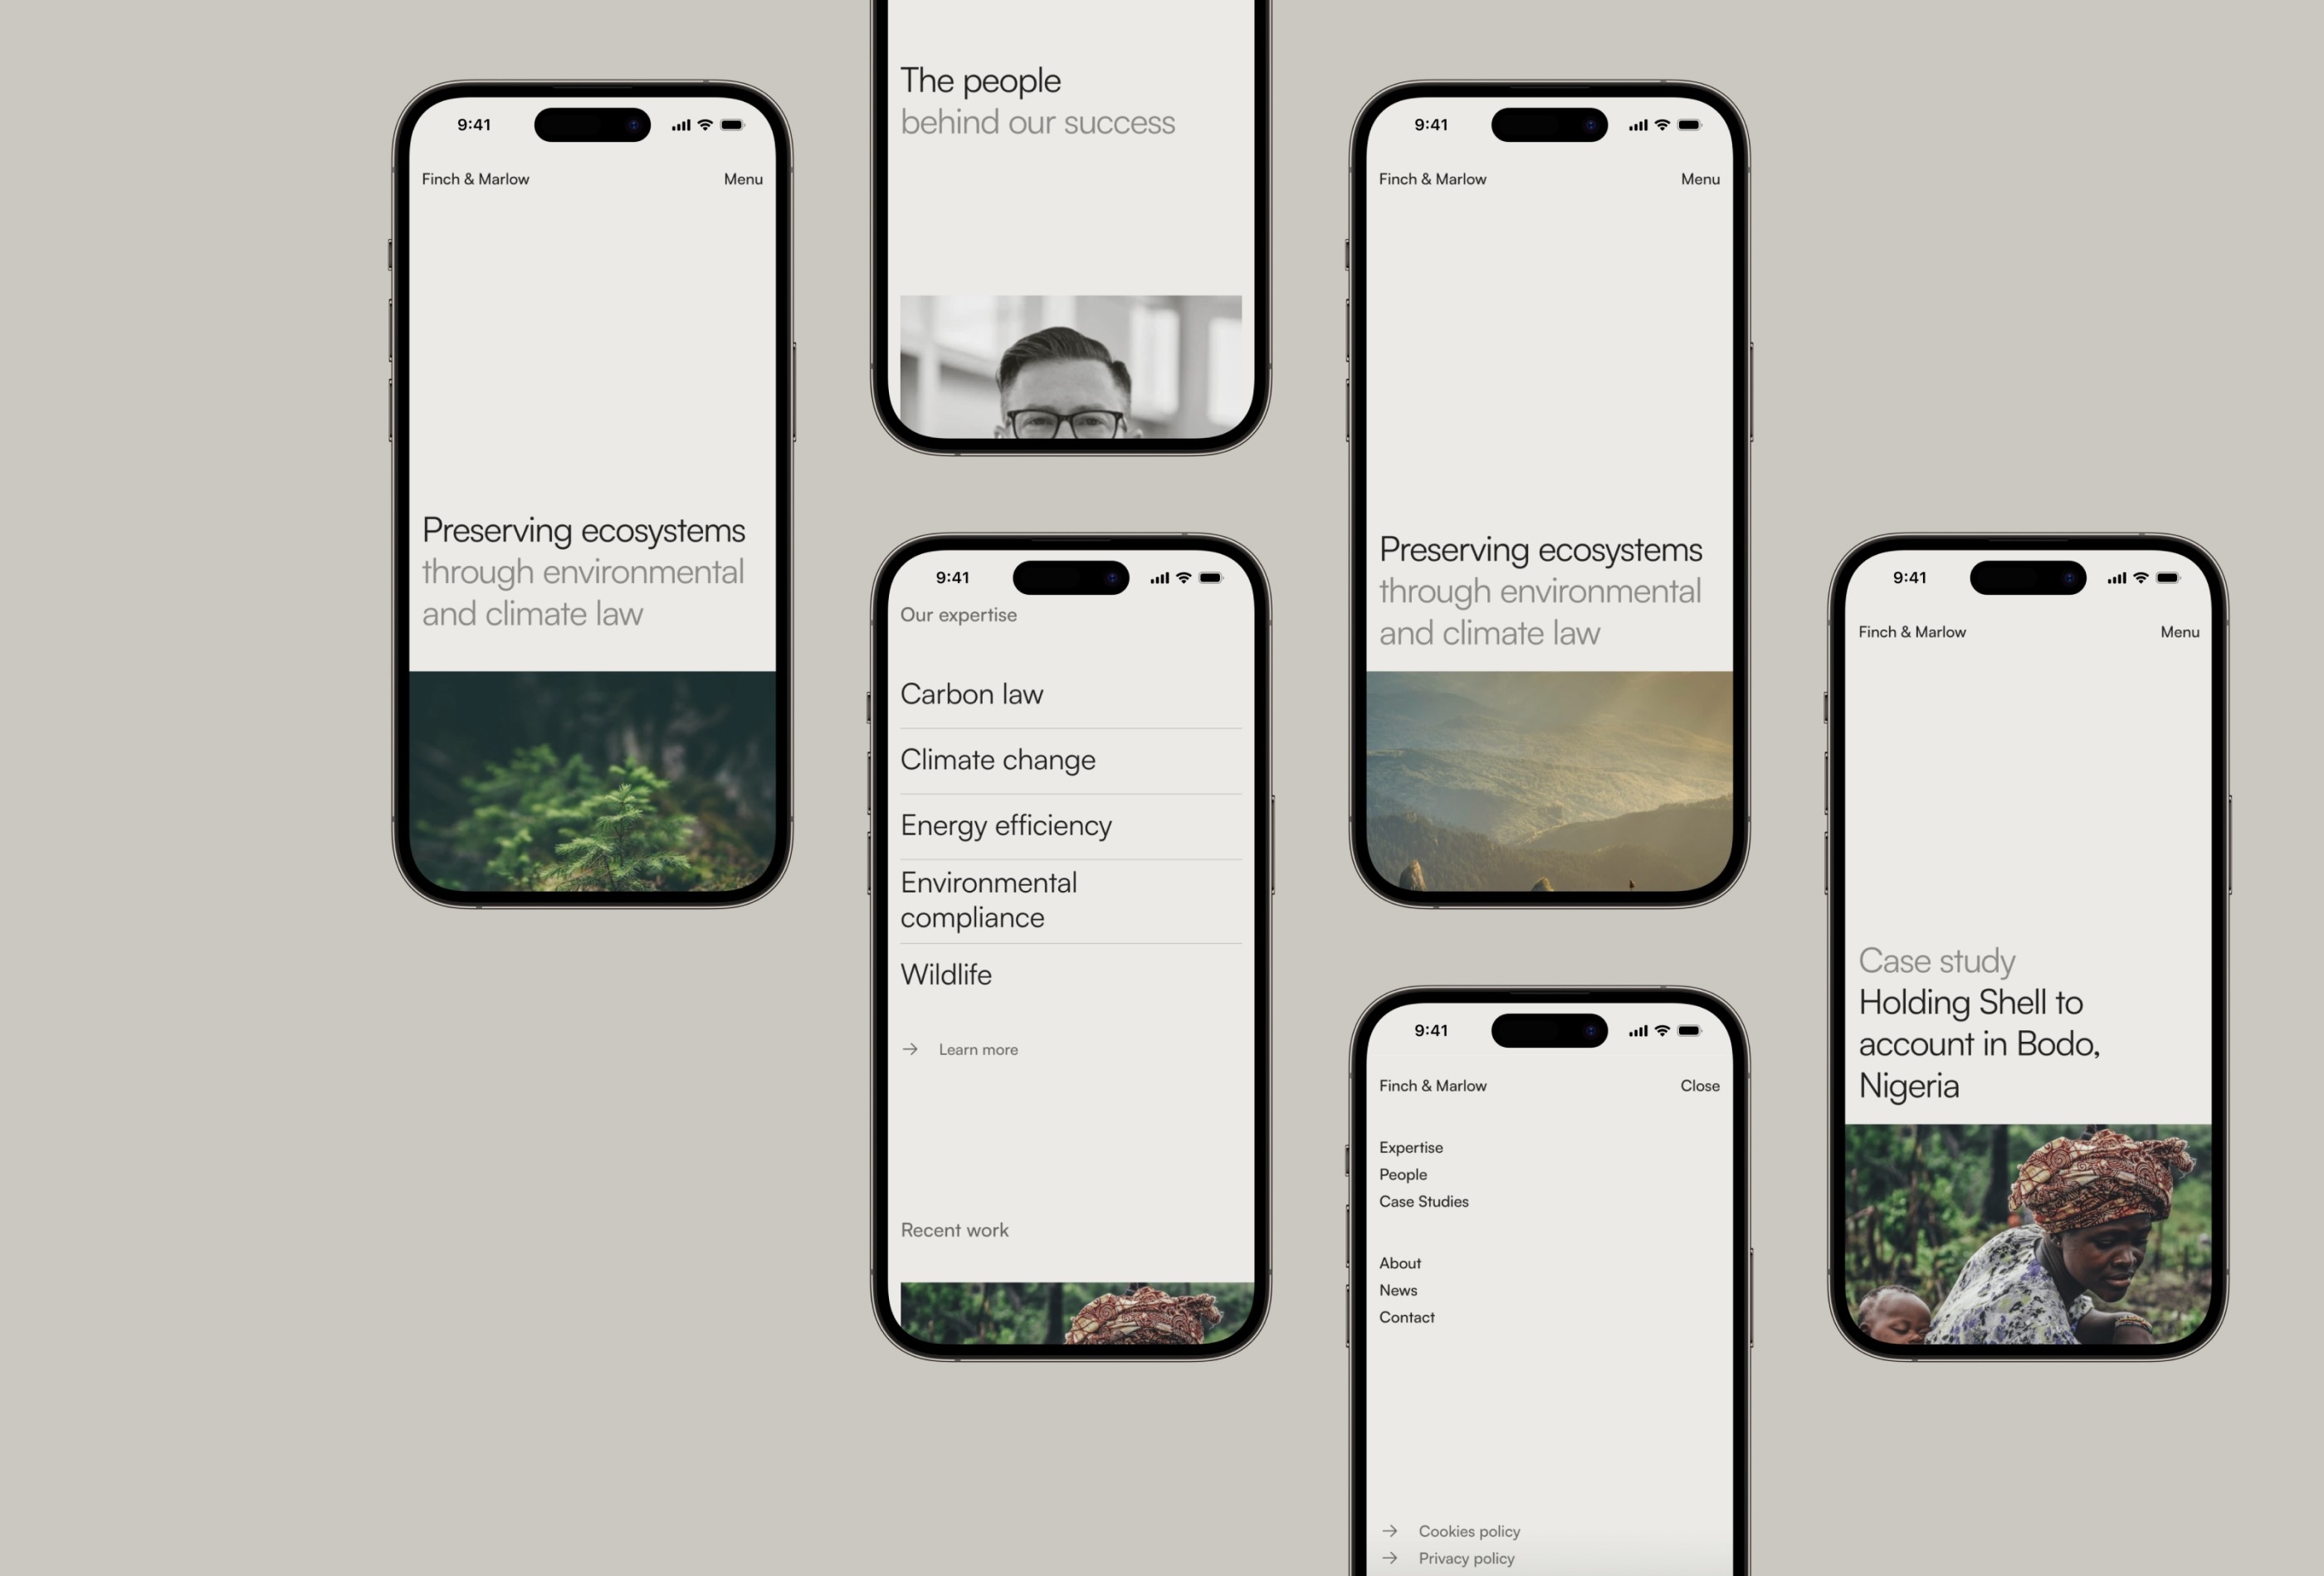The height and width of the screenshot is (1576, 2324).
Task: Click the Close button on navigation drawer
Action: click(1696, 1085)
